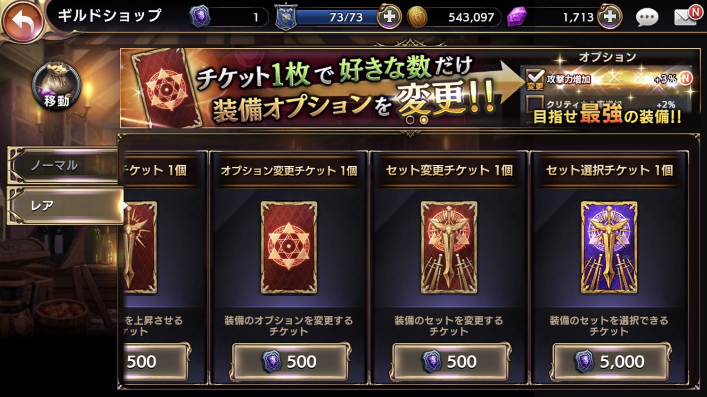Tap the back arrow button
The width and height of the screenshot is (707, 397).
coord(22,21)
